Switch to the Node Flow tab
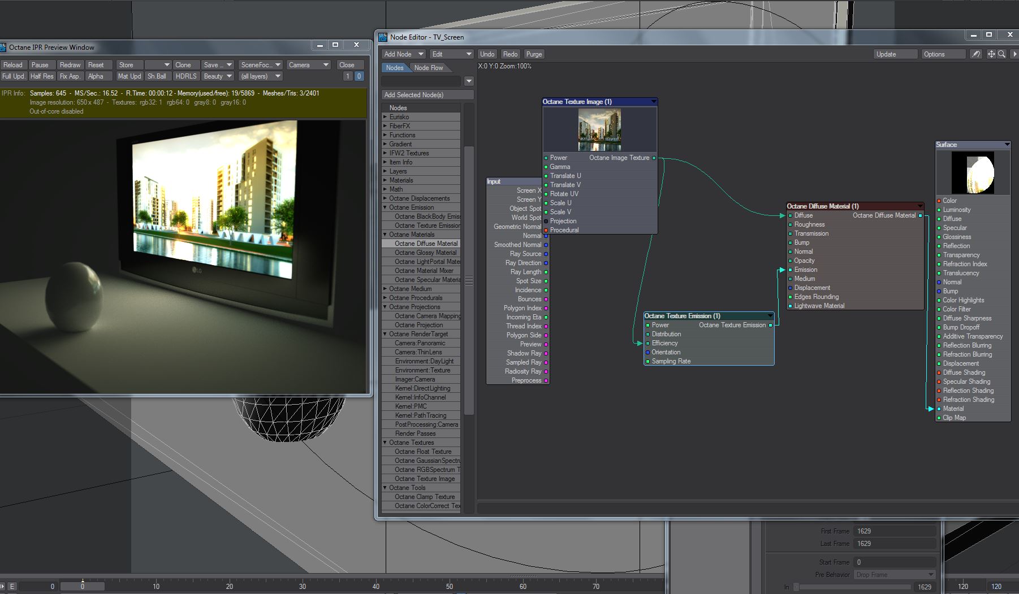The width and height of the screenshot is (1019, 594). click(428, 68)
